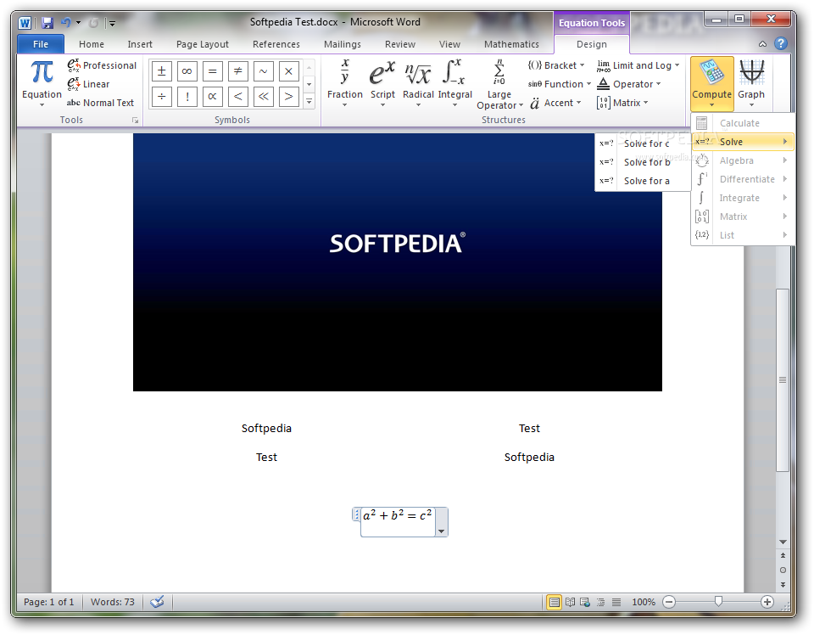Insert the multiplication sign symbol
814x635 pixels.
click(288, 71)
